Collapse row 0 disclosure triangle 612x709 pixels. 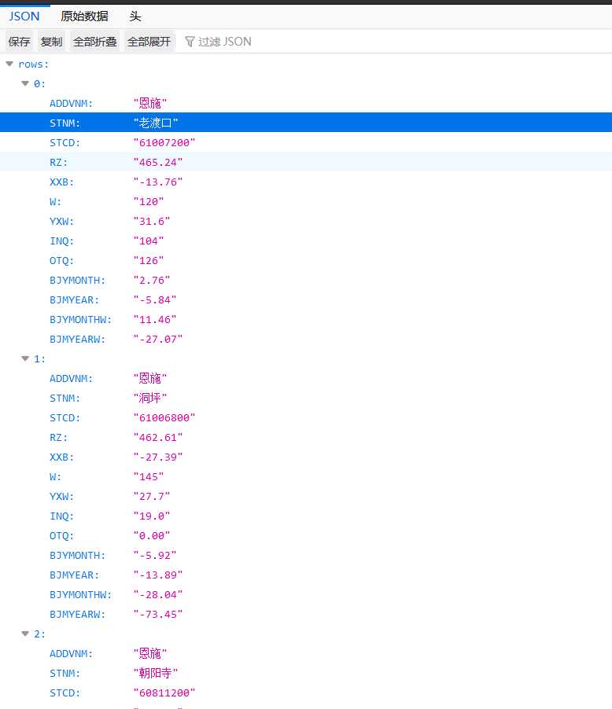point(25,83)
